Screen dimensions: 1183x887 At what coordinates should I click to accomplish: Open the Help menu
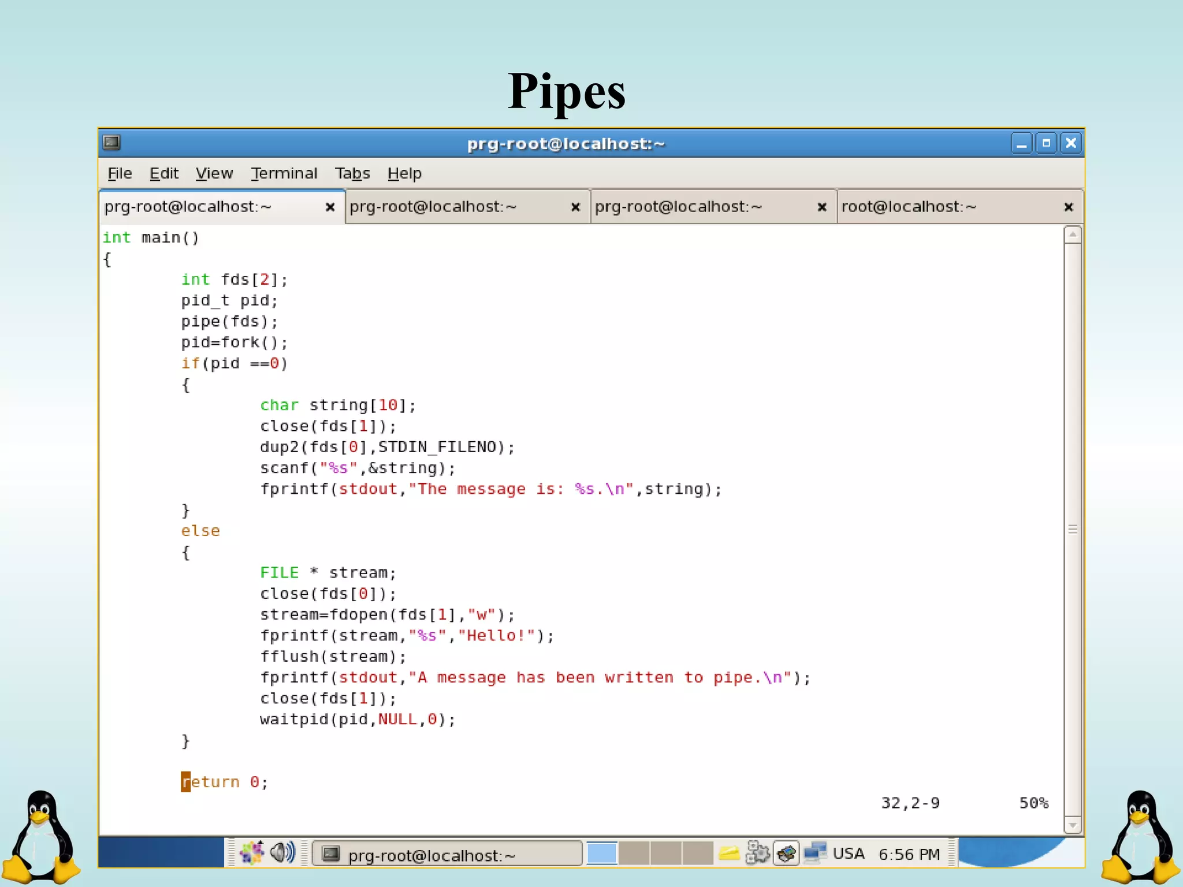(404, 173)
